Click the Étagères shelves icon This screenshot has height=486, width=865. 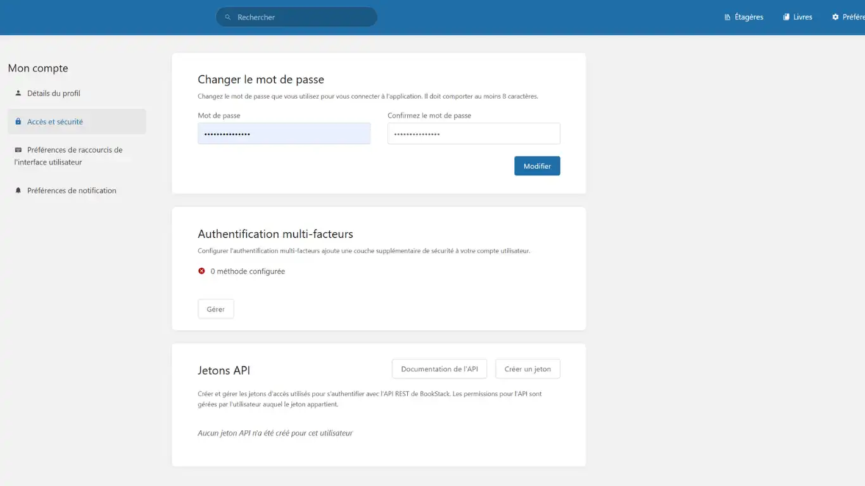click(x=728, y=17)
